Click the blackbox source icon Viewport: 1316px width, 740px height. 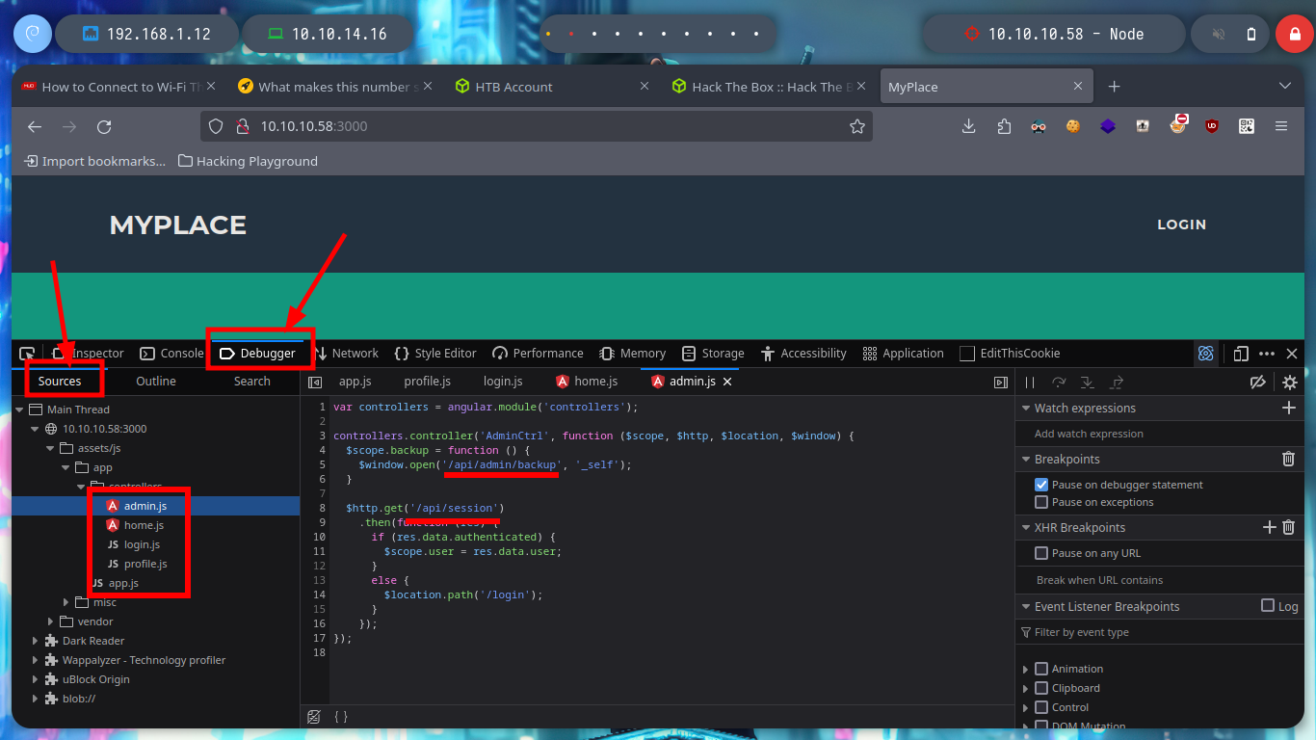(x=314, y=716)
